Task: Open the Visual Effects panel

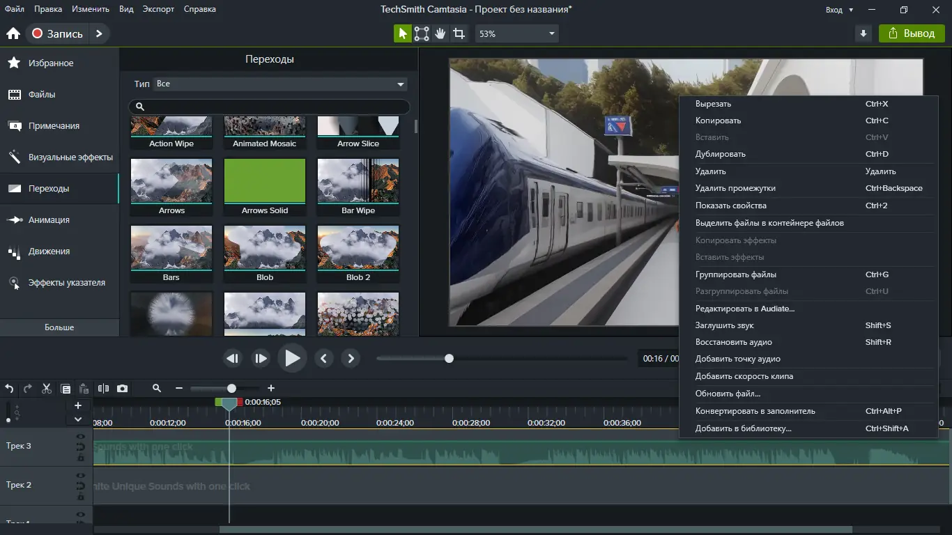Action: pyautogui.click(x=60, y=157)
